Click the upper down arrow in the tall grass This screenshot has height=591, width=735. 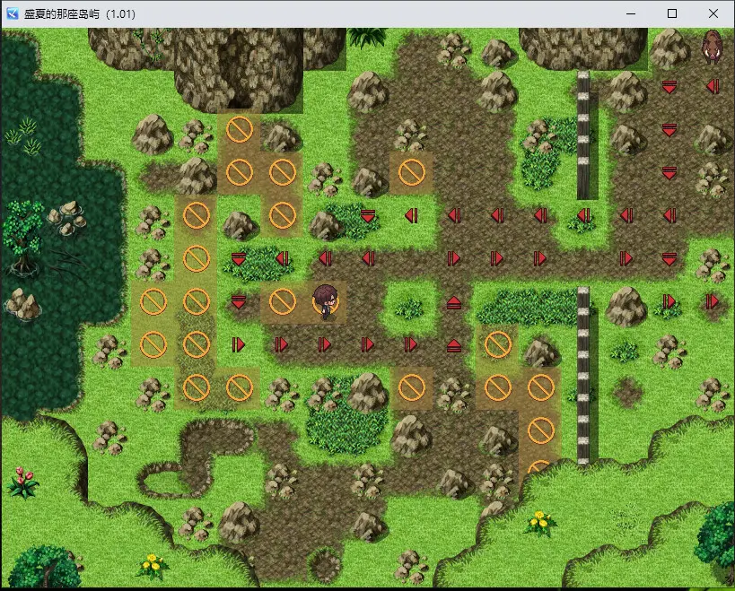click(239, 259)
